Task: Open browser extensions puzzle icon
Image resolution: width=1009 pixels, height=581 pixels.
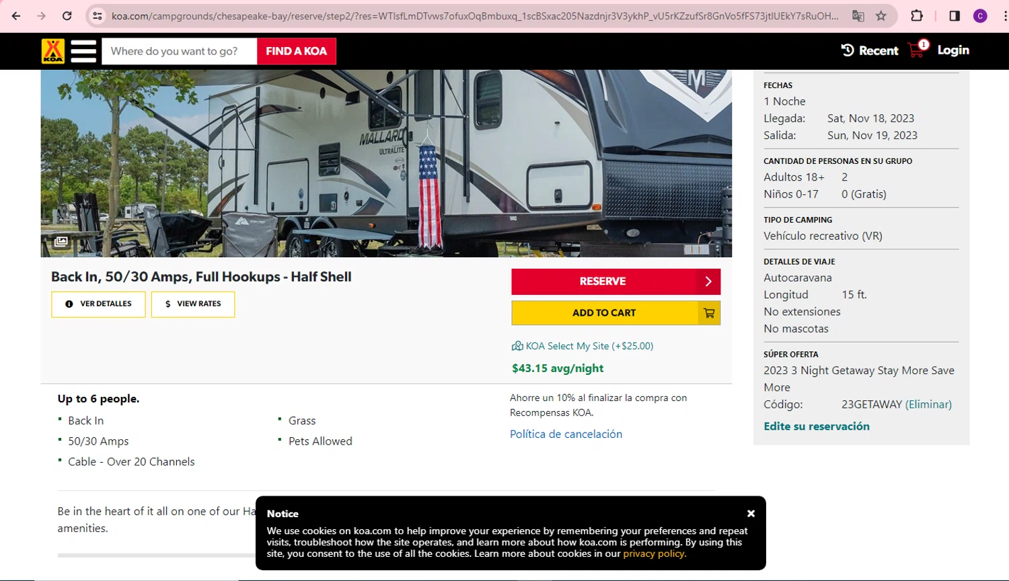Action: [917, 15]
